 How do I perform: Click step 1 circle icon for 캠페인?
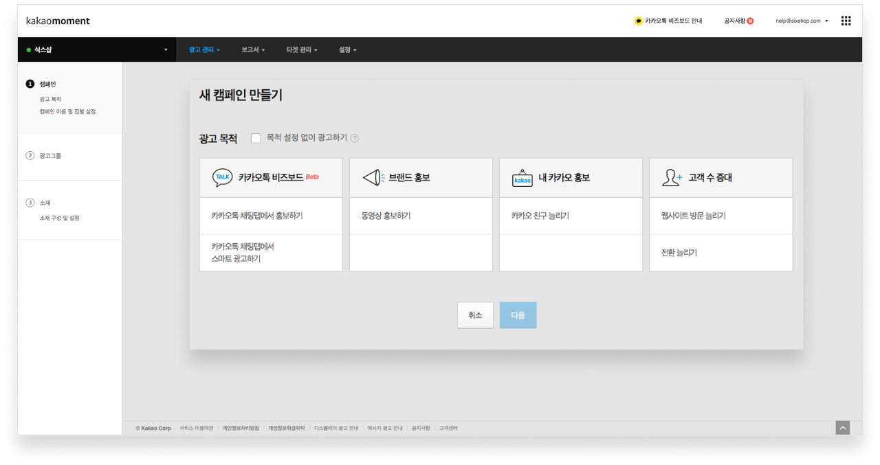tap(30, 84)
